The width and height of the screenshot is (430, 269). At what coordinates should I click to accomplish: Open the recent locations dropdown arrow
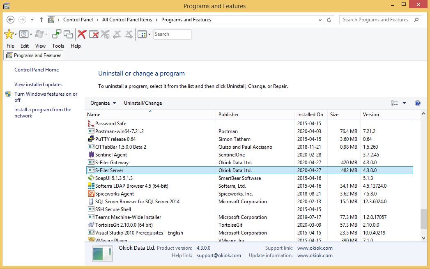pyautogui.click(x=32, y=20)
